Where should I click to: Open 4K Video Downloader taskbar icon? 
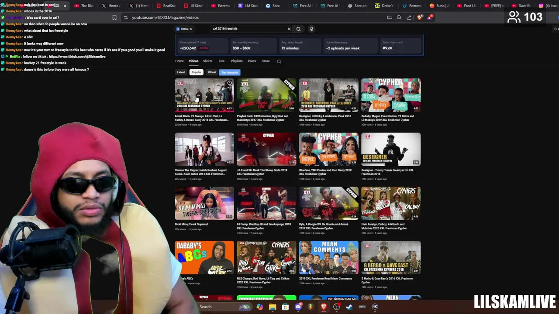coord(375,307)
